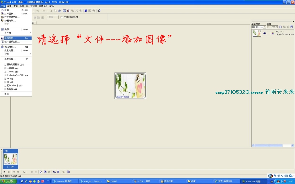Click the paste clipboard icon
The width and height of the screenshot is (295, 184).
click(x=59, y=11)
